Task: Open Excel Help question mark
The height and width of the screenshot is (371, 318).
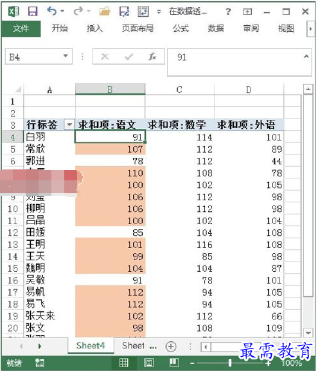Action: (228, 12)
